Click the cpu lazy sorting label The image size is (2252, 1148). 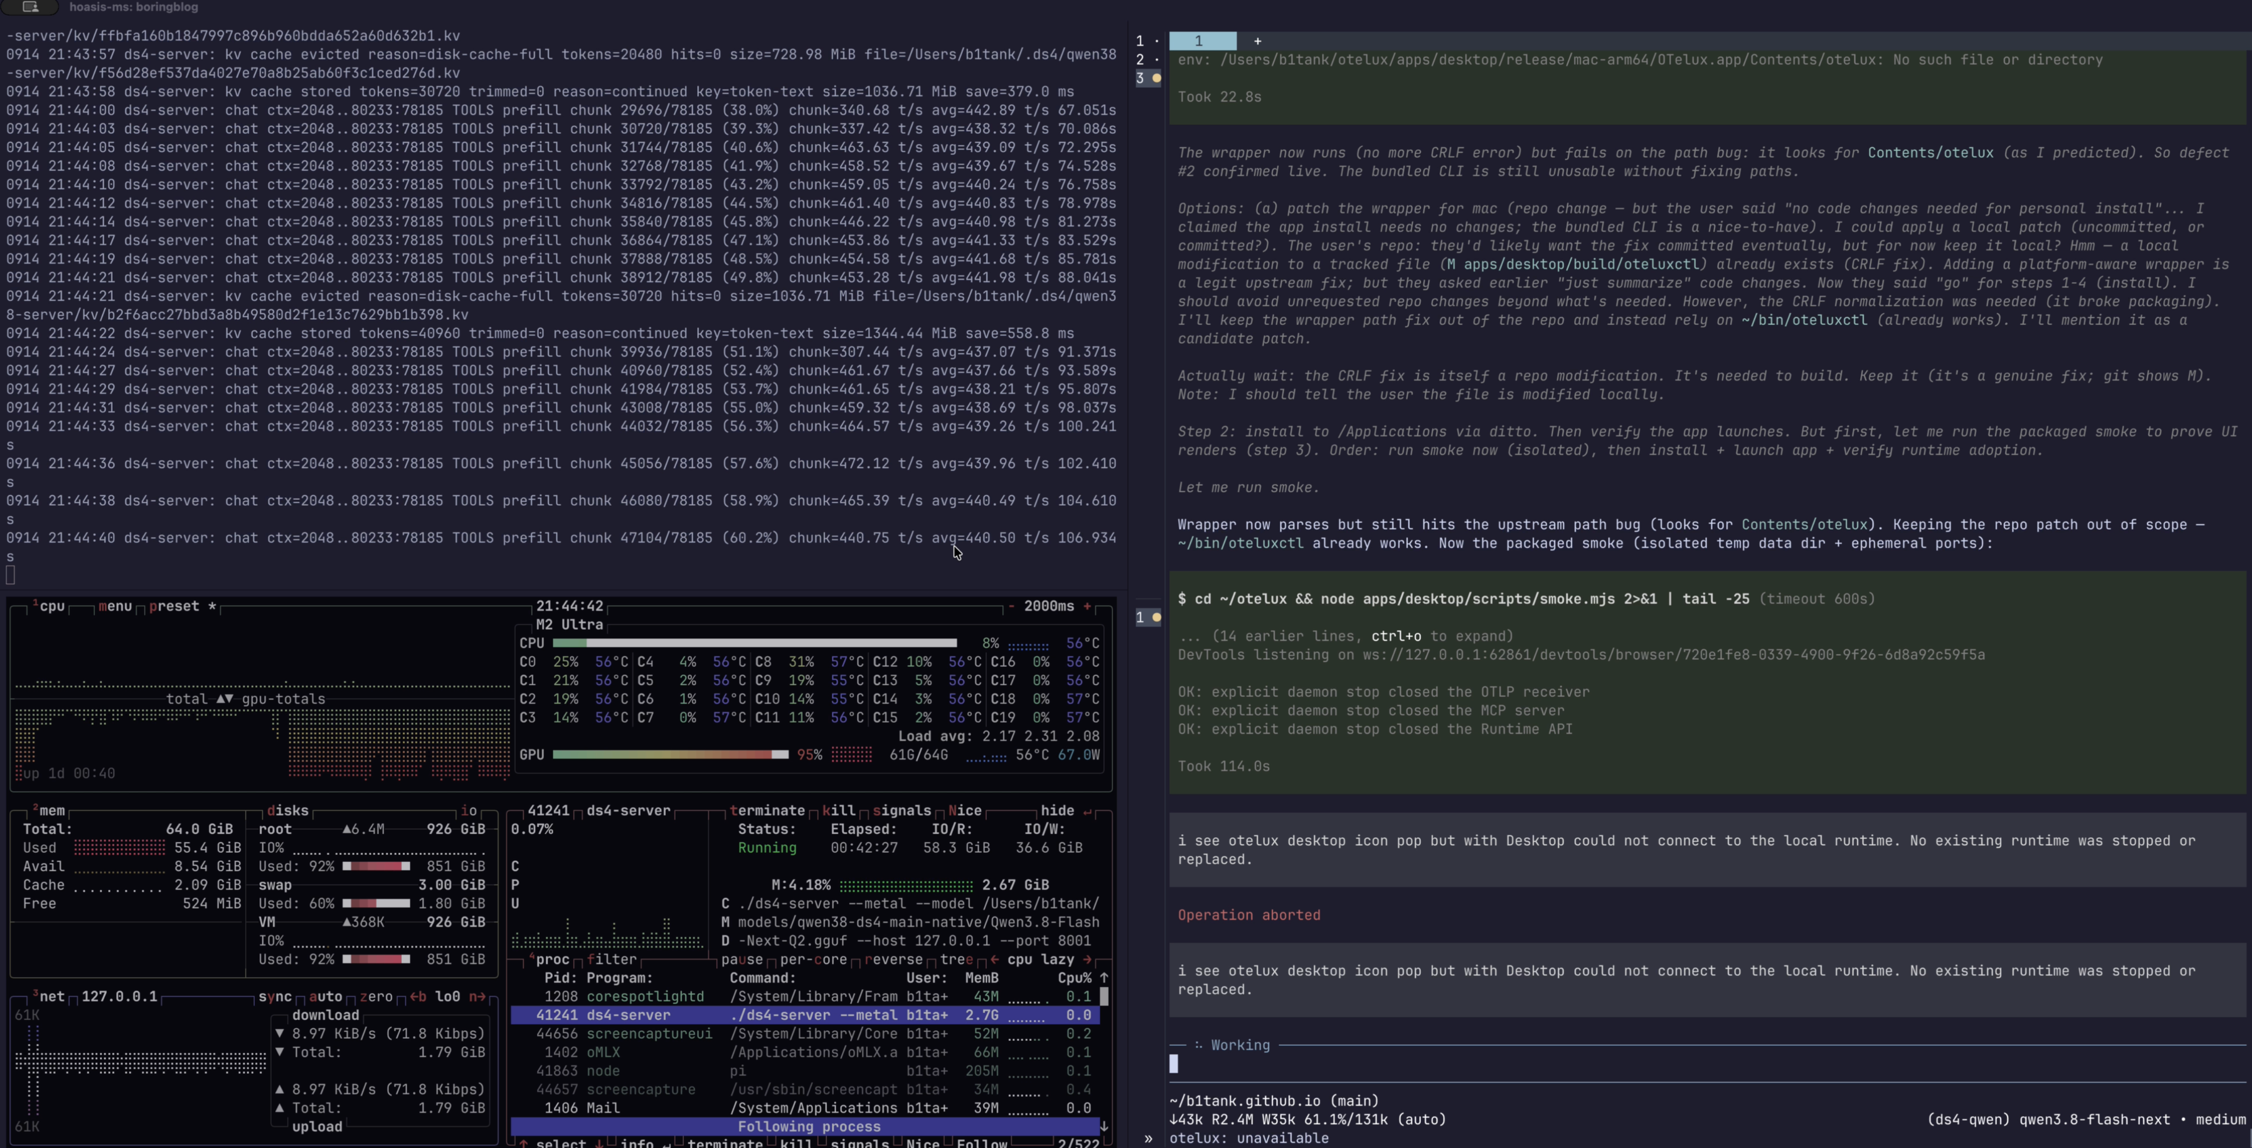[1040, 959]
